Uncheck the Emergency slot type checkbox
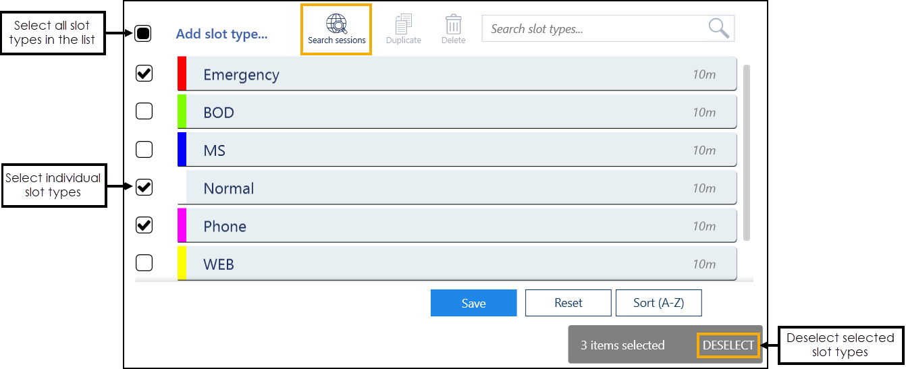Image resolution: width=906 pixels, height=369 pixels. [144, 74]
